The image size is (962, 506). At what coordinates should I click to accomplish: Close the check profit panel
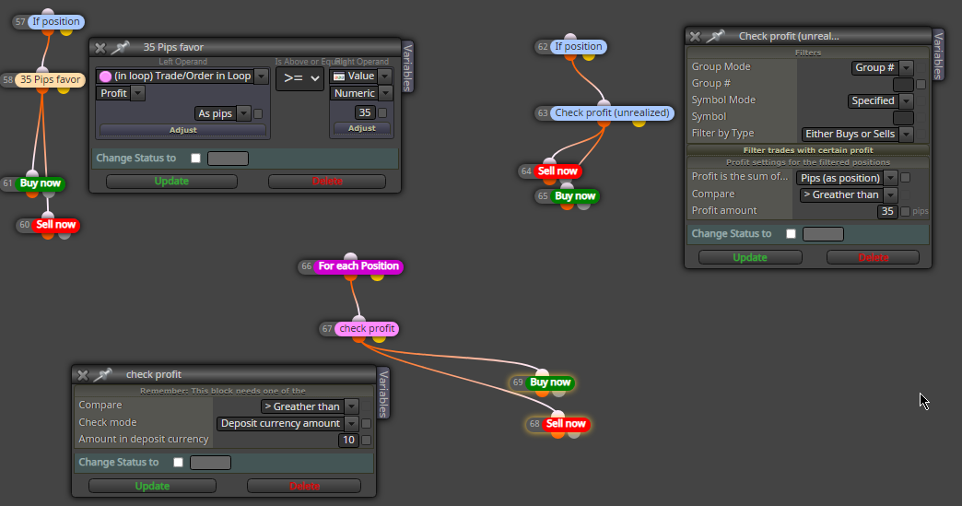tap(83, 375)
